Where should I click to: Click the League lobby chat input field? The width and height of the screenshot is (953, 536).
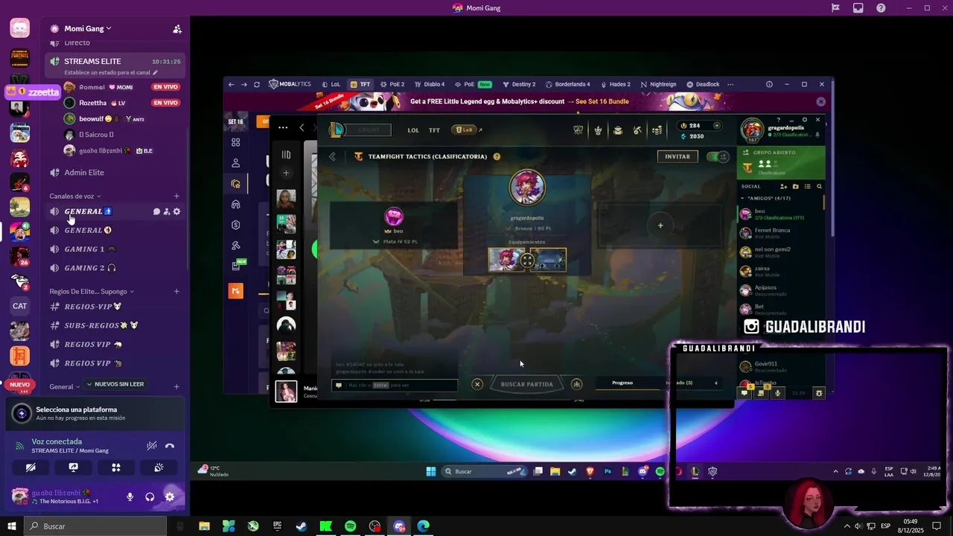click(395, 385)
